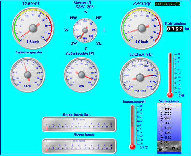The height and width of the screenshot is (156, 191).
Task: Click the NE compass label
Action: [99, 18]
